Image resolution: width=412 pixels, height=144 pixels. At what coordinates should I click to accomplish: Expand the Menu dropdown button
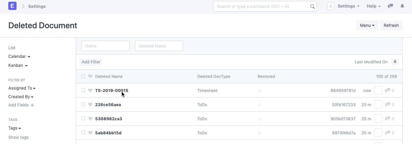(x=367, y=25)
